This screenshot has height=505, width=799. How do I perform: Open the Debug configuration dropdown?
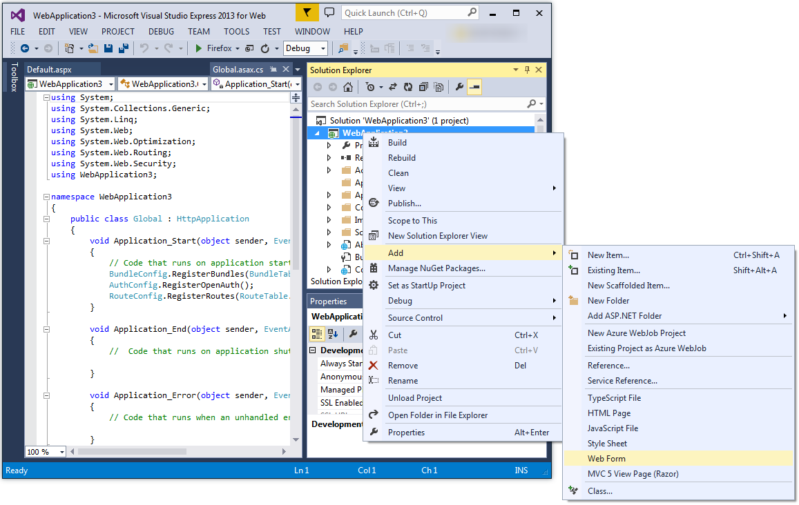pyautogui.click(x=323, y=48)
